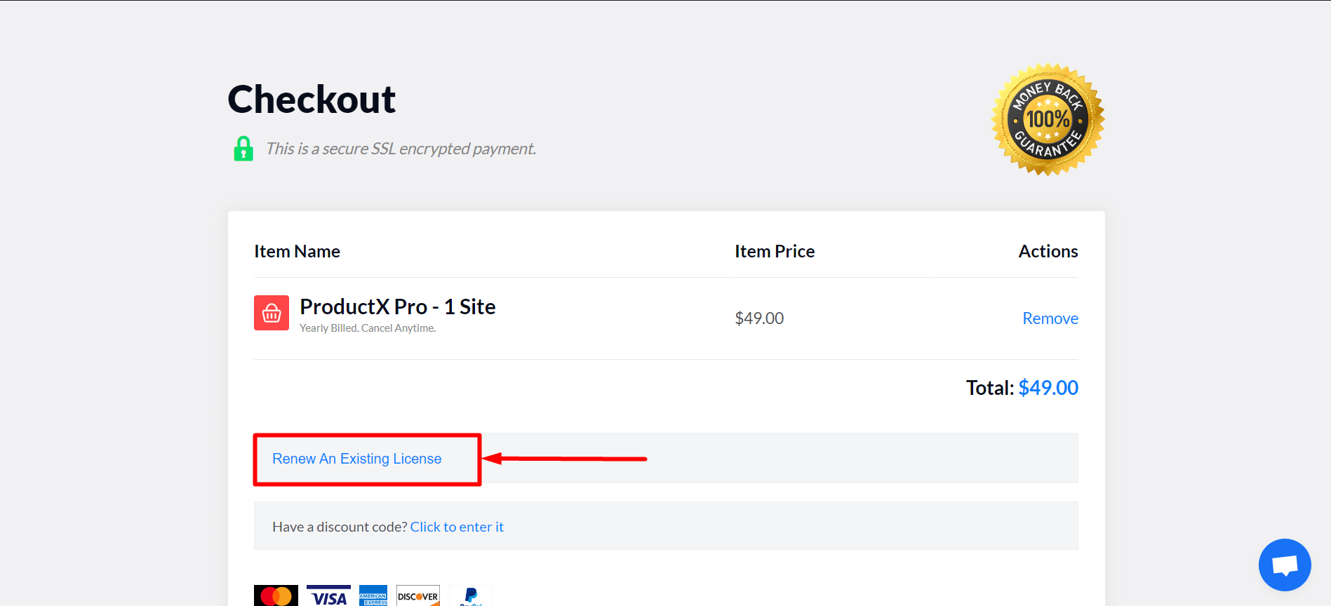The width and height of the screenshot is (1331, 606).
Task: Click the $49.00 item price
Action: click(759, 318)
